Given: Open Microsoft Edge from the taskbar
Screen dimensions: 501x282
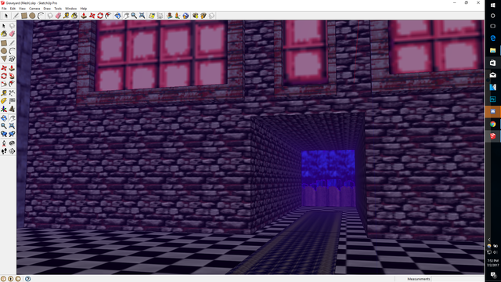Looking at the screenshot, I should coord(492,38).
